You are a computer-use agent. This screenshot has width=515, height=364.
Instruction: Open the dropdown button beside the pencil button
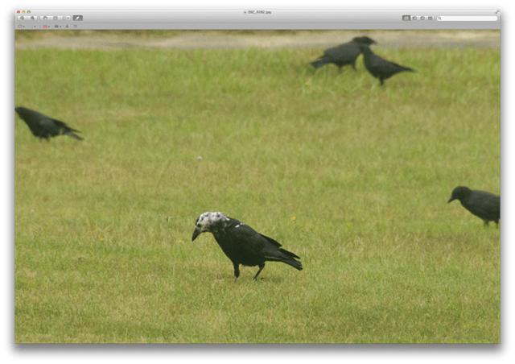coord(66,18)
